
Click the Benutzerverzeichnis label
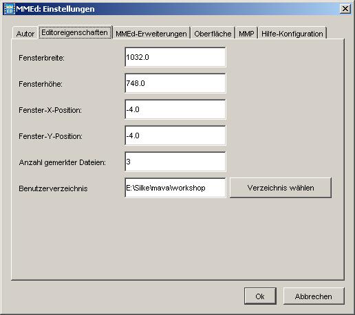pos(53,188)
